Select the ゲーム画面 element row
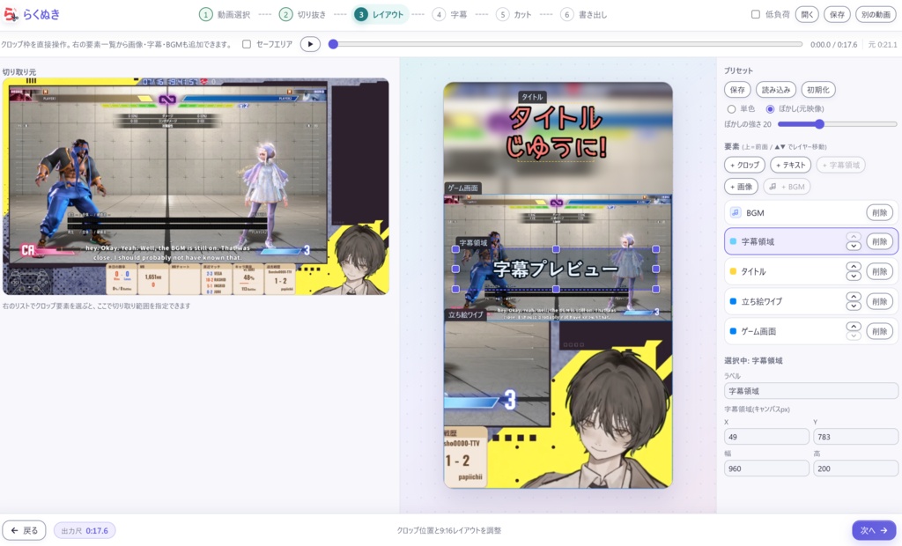Screen dimensions: 902x546 click(x=811, y=331)
